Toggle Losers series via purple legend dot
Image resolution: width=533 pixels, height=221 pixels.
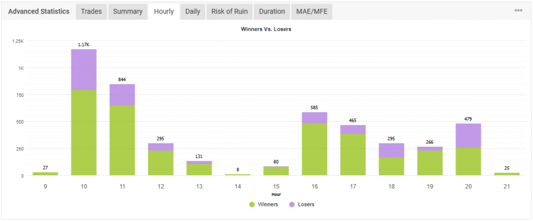[x=291, y=204]
